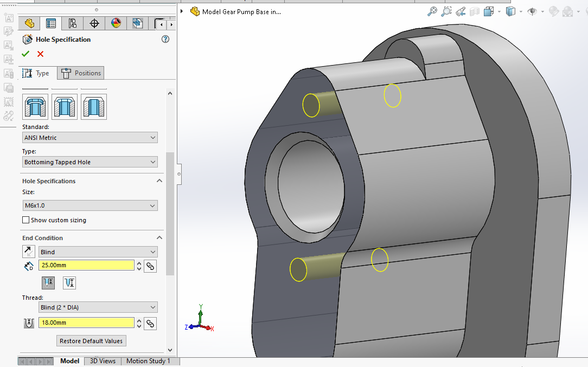Screen dimensions: 588x367
Task: Open the Size M6x1.0 dropdown
Action: (x=90, y=205)
